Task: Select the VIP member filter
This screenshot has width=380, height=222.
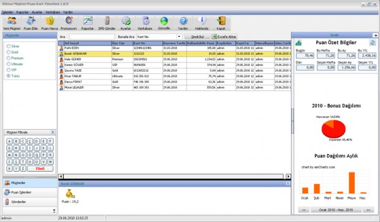Action: [9, 70]
